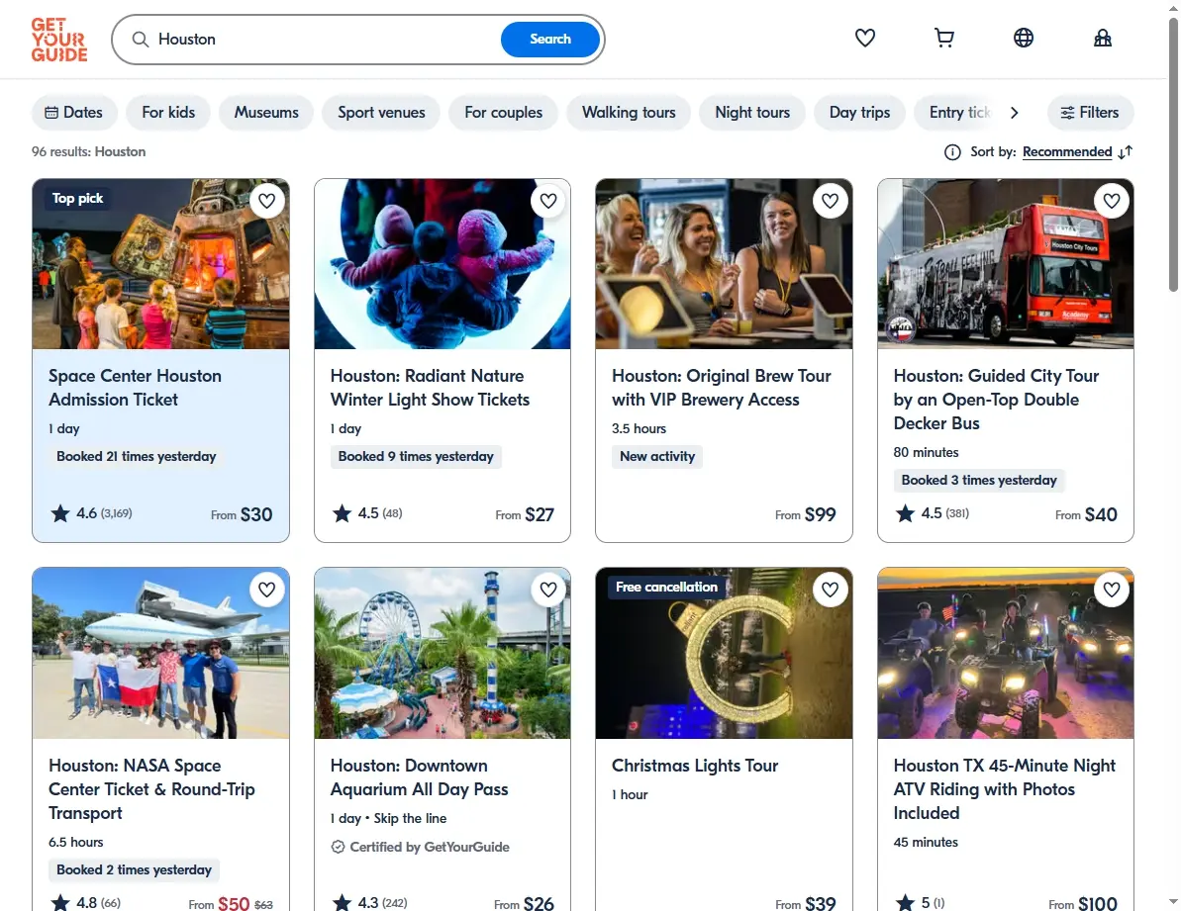Select the Night tours filter chip
1181x911 pixels.
coord(751,113)
